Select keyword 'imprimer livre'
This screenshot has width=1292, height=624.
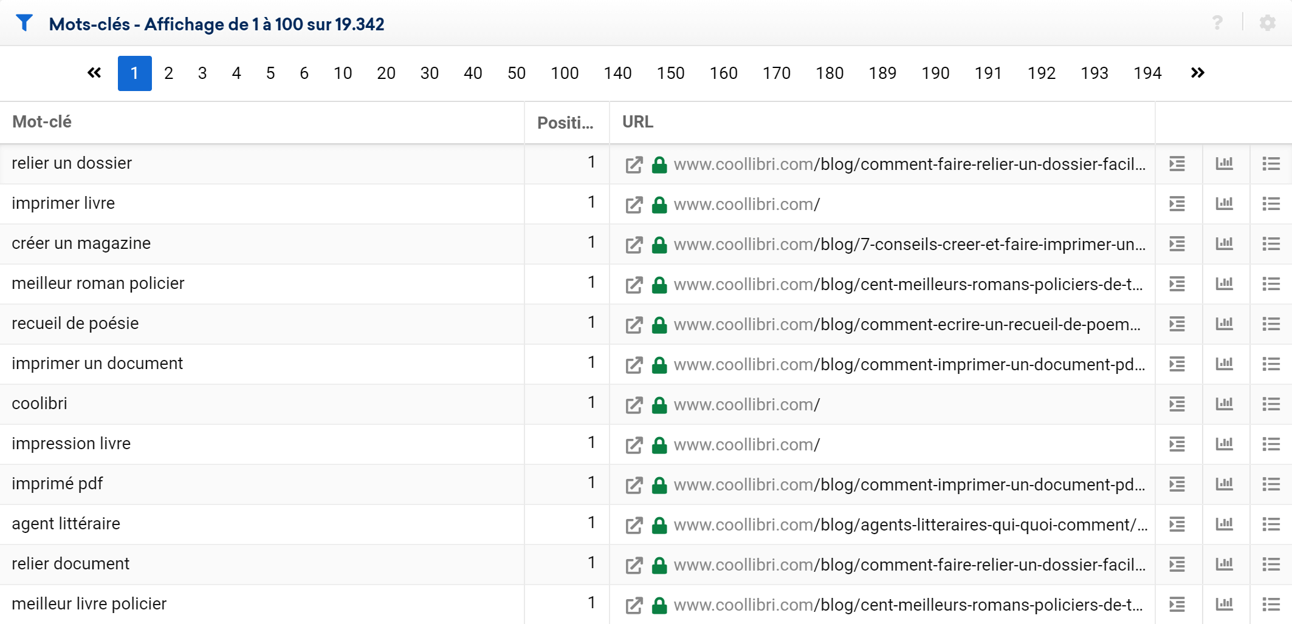click(63, 203)
